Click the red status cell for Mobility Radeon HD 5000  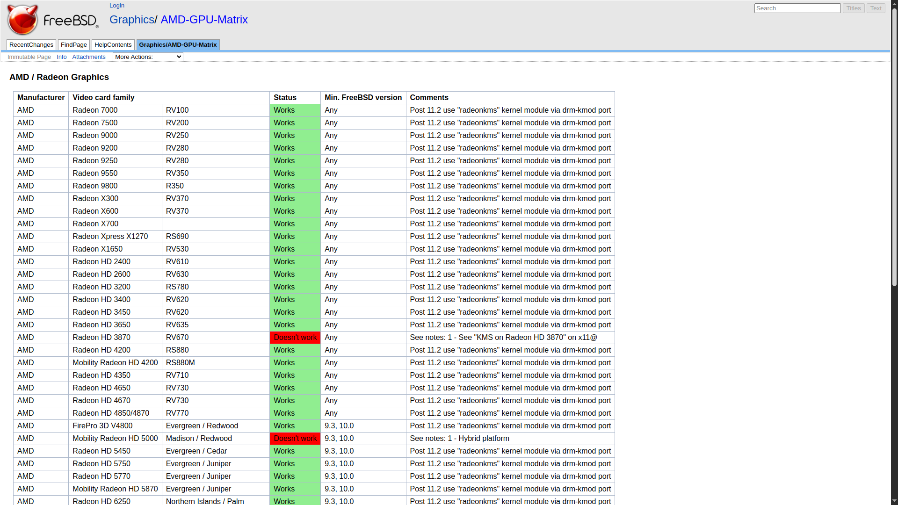(x=295, y=439)
